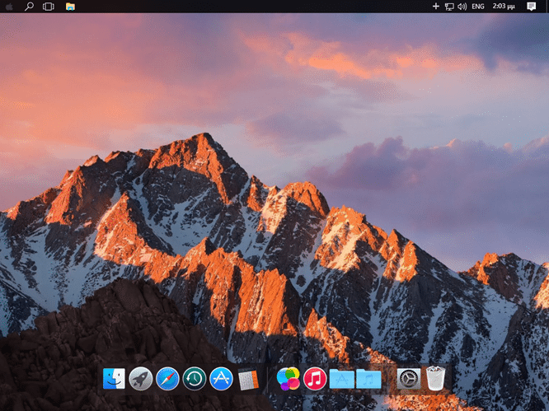Open the Music folder in the dock
Viewport: 549px width, 411px height.
(368, 379)
